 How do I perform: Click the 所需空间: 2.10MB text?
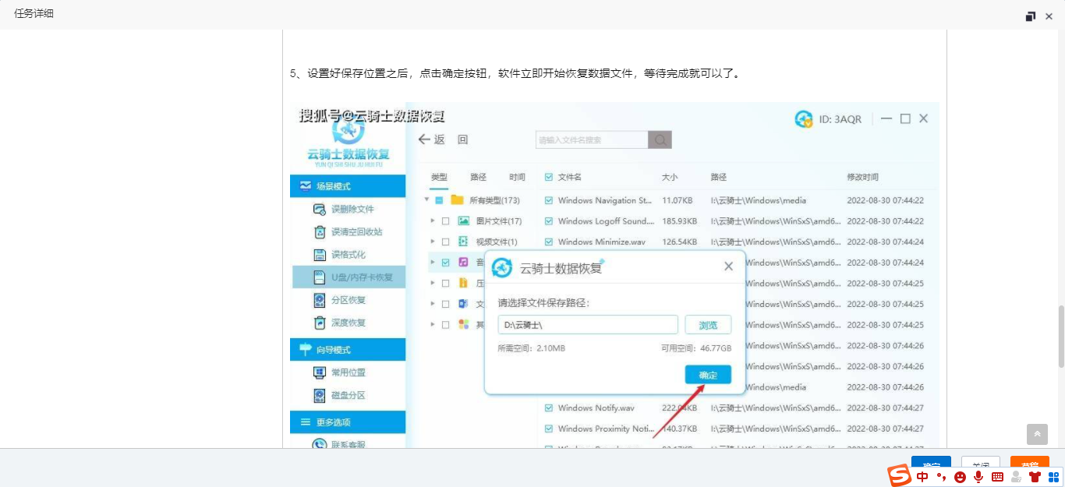(x=532, y=348)
